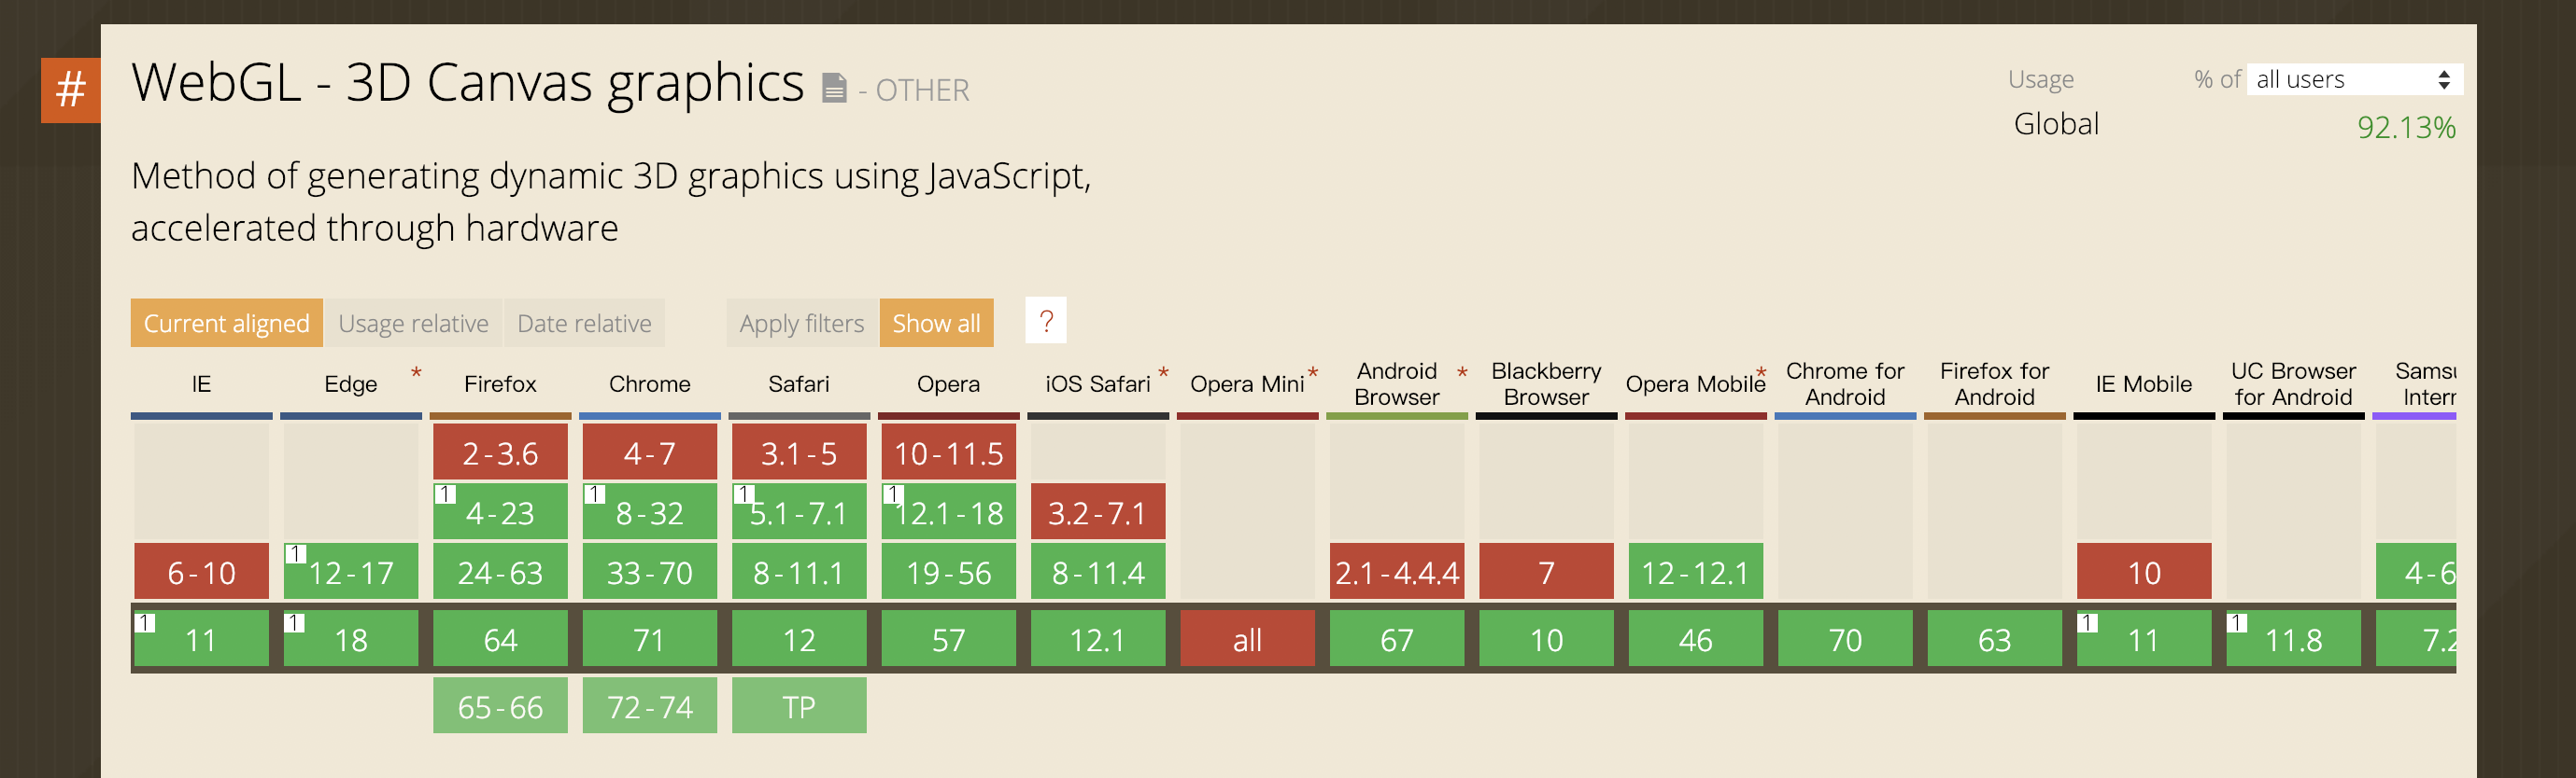Image resolution: width=2576 pixels, height=778 pixels.
Task: Click the 92.13% global usage value
Action: click(2405, 127)
